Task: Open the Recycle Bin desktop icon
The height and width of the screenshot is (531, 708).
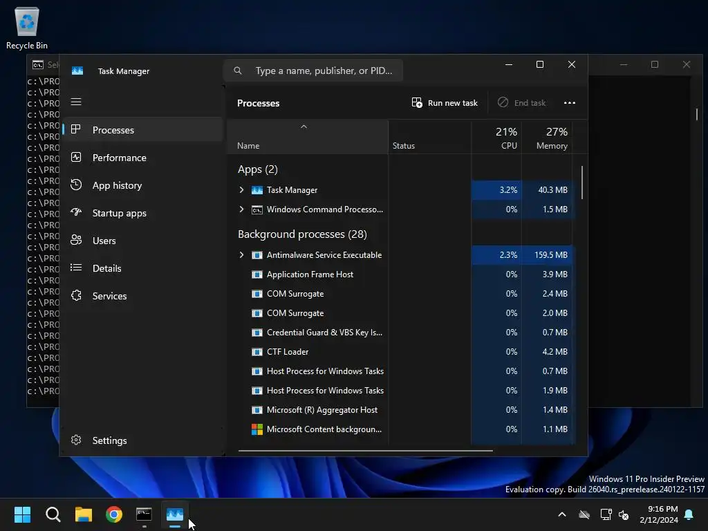Action: [x=27, y=28]
